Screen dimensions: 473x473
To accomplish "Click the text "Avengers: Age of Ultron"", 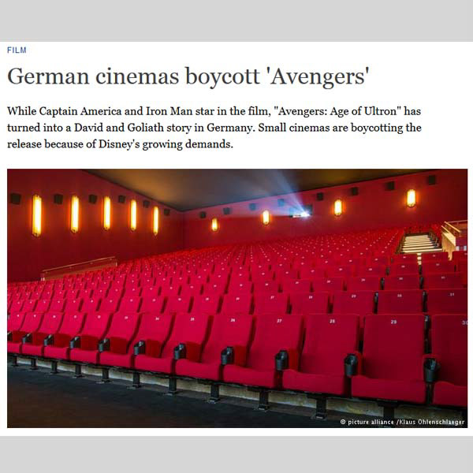I will (x=339, y=111).
